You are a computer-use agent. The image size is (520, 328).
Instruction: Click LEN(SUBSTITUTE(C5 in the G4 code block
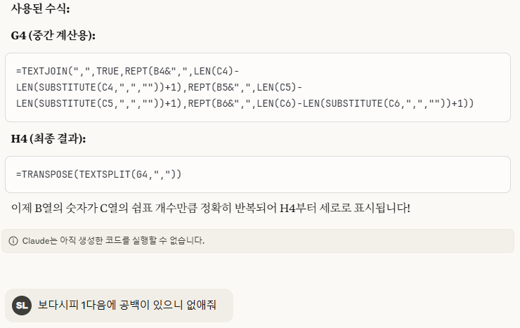[x=65, y=103]
